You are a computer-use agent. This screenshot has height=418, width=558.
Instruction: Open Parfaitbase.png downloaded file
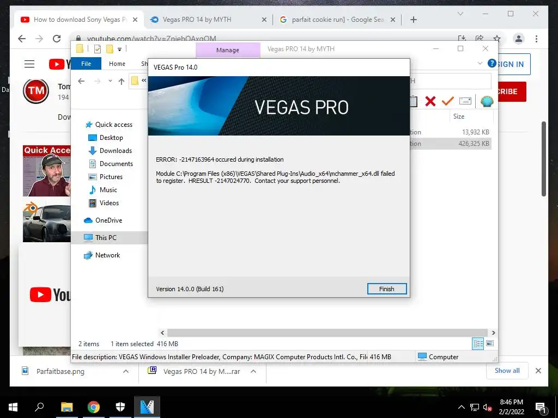[x=60, y=371]
